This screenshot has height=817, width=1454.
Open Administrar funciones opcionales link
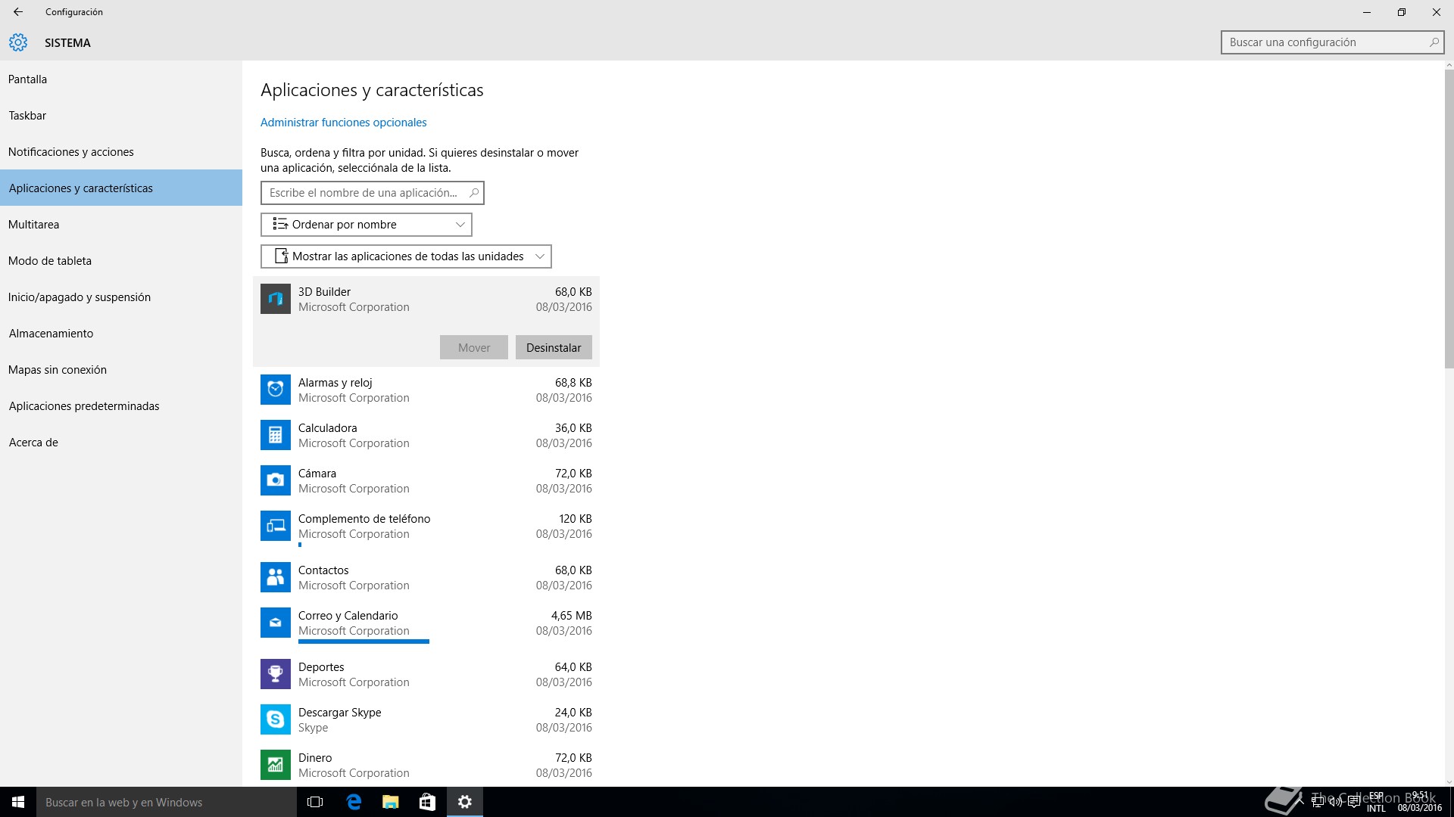[x=343, y=123]
